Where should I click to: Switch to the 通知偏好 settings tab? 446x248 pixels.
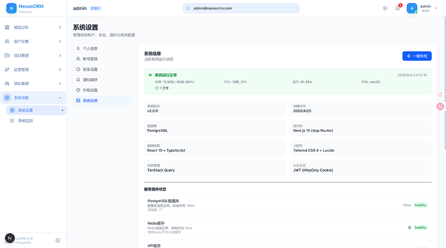pyautogui.click(x=102, y=80)
